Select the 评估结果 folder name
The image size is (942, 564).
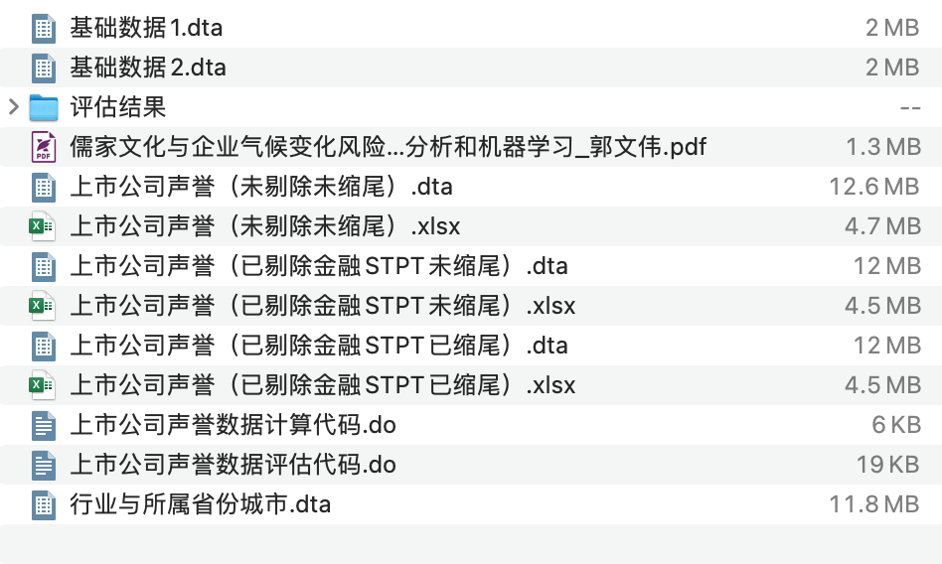pyautogui.click(x=117, y=107)
